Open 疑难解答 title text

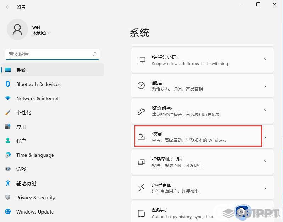(162, 108)
